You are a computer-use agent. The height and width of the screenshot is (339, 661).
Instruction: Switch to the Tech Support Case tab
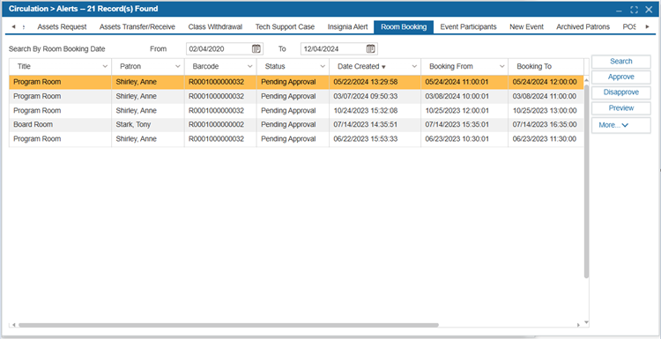[x=285, y=27]
